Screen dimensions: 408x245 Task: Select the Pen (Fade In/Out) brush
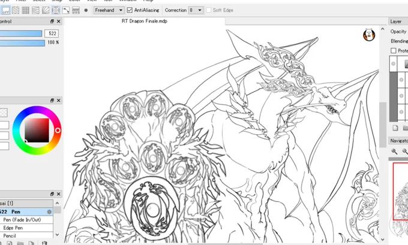click(26, 220)
